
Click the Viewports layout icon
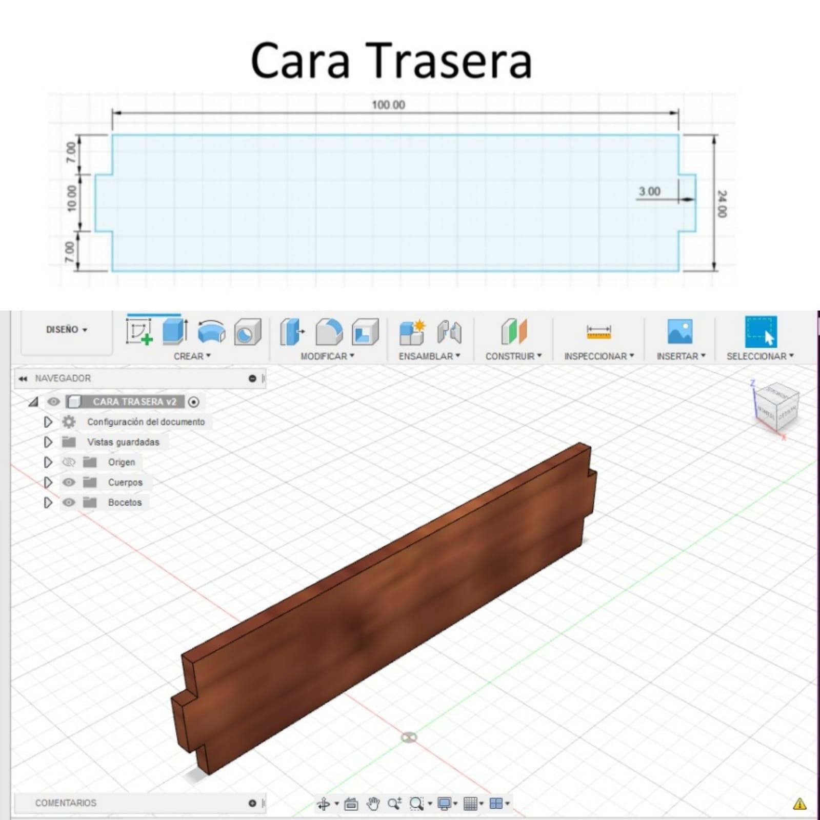(x=496, y=804)
